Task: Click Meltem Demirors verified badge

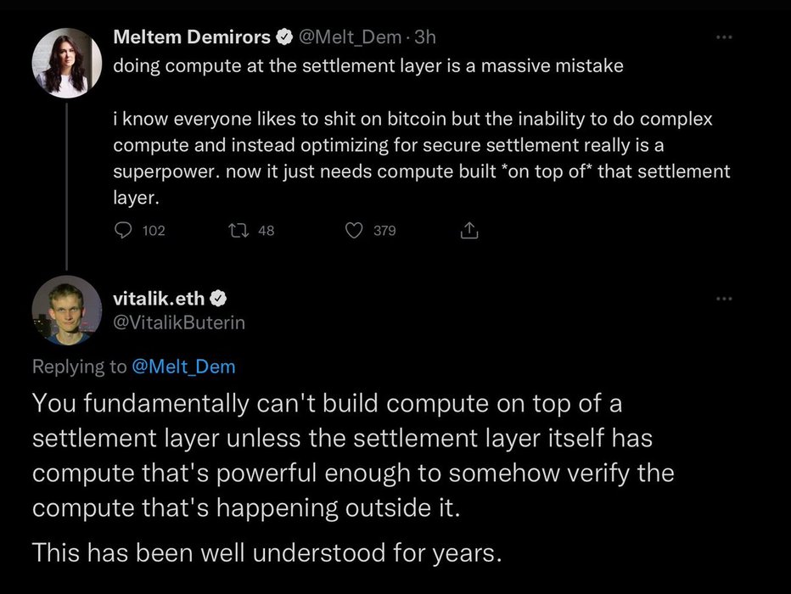Action: point(283,37)
